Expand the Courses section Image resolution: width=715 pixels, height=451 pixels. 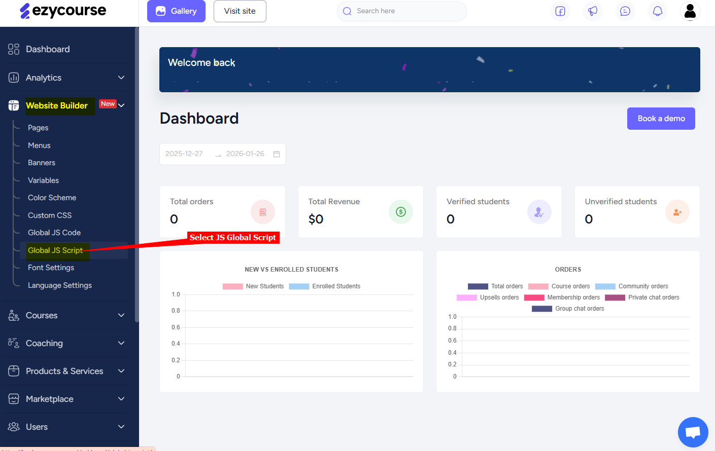[x=42, y=315]
